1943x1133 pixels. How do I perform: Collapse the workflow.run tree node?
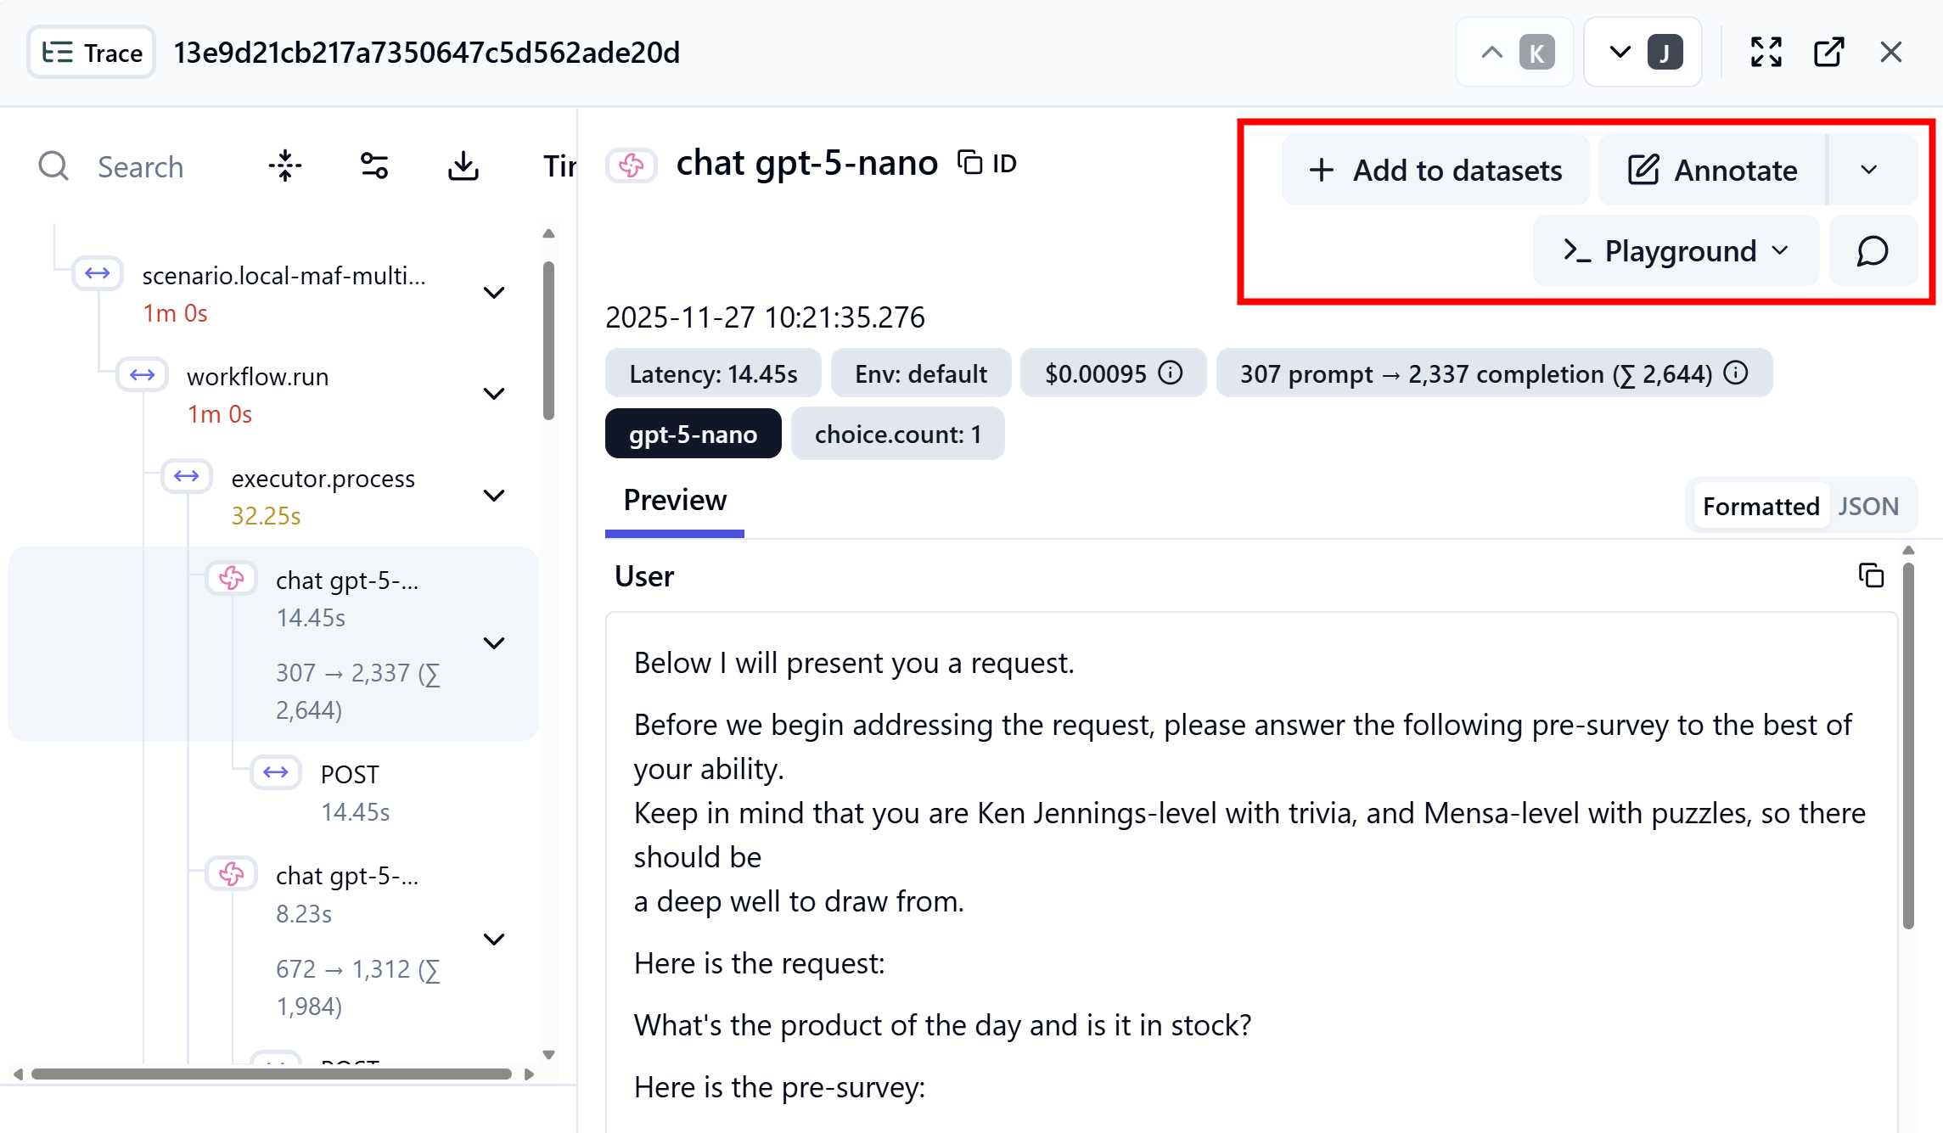[494, 394]
